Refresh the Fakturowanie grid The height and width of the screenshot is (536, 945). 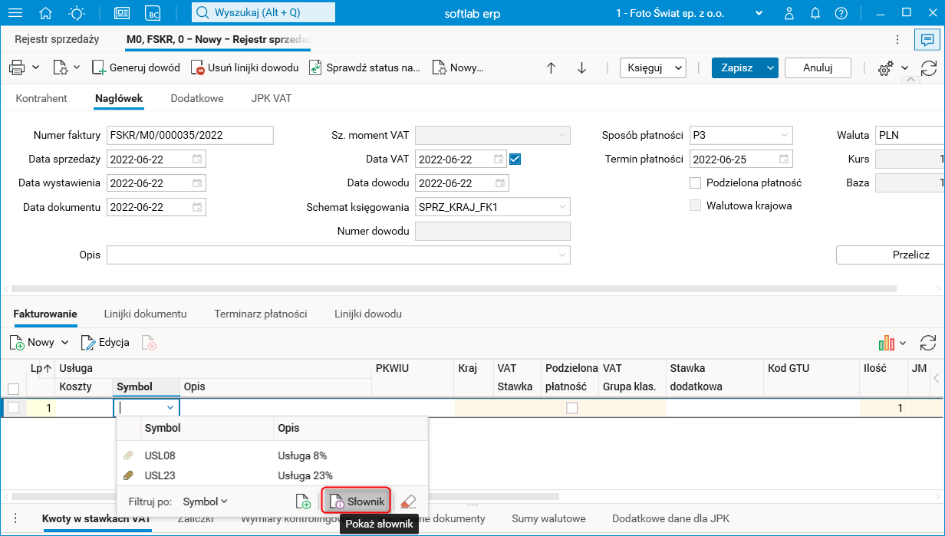coord(927,342)
